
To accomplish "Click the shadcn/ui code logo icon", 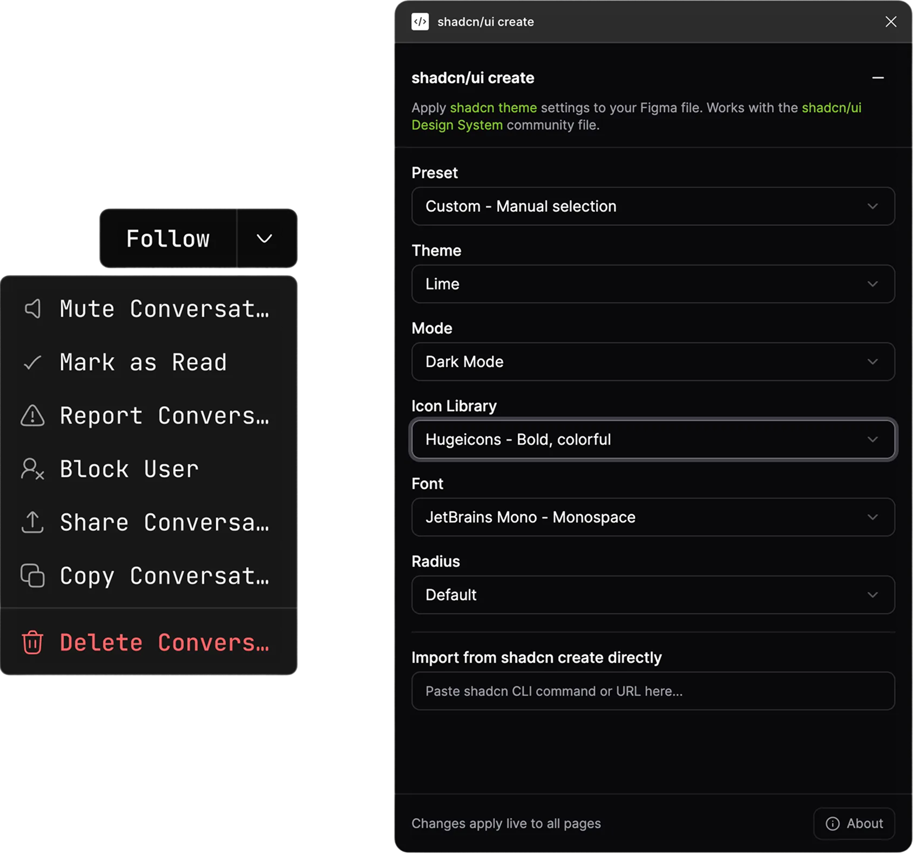I will pyautogui.click(x=420, y=22).
